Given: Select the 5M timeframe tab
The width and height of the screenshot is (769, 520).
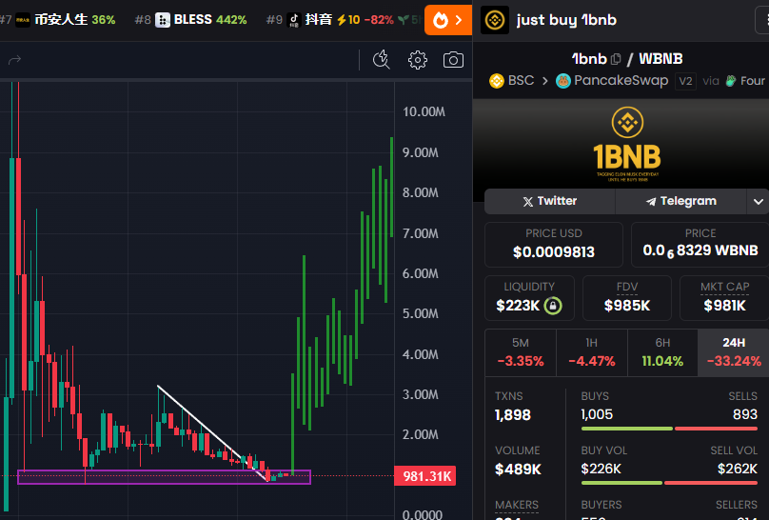Looking at the screenshot, I should pos(521,352).
